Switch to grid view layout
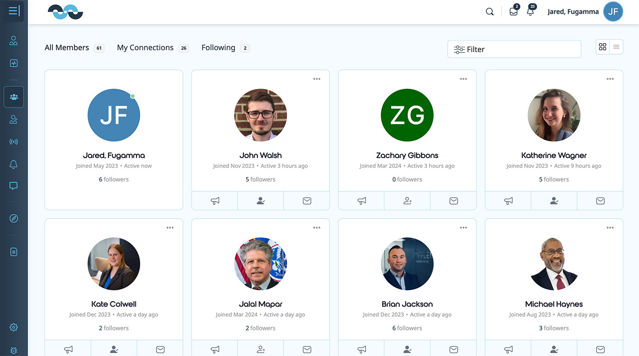 click(x=603, y=47)
